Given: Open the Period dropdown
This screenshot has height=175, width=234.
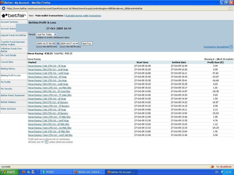Looking at the screenshot, I should (x=47, y=34).
